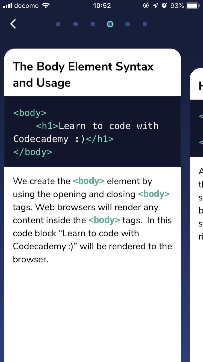Tap the back arrow icon
The height and width of the screenshot is (362, 203).
[x=13, y=24]
